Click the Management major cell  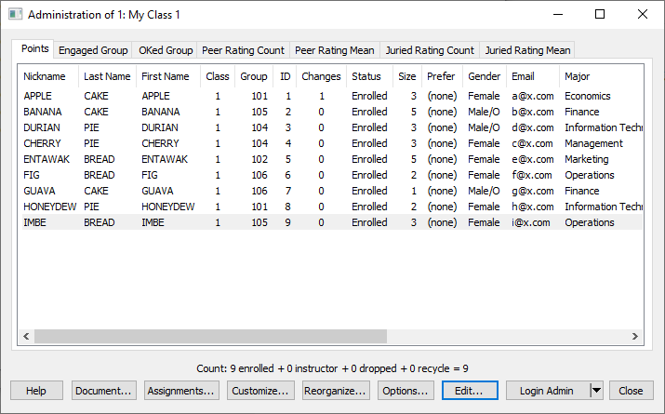coord(593,143)
